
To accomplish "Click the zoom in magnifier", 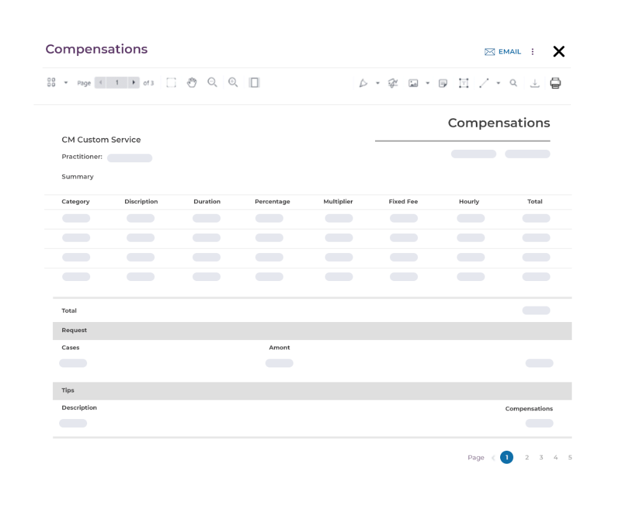I will 233,83.
